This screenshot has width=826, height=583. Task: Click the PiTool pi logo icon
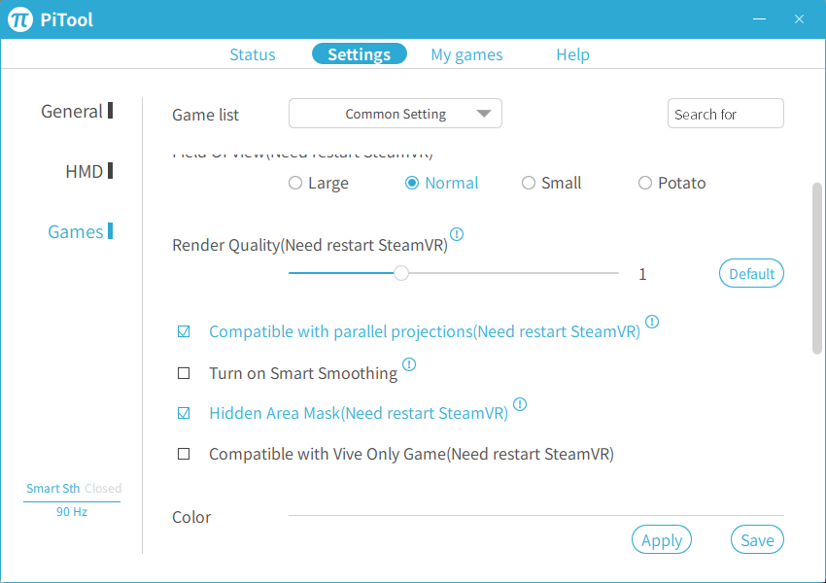pos(20,19)
